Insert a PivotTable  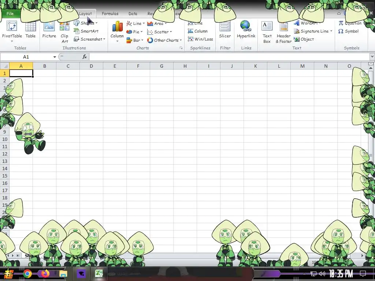tap(12, 31)
